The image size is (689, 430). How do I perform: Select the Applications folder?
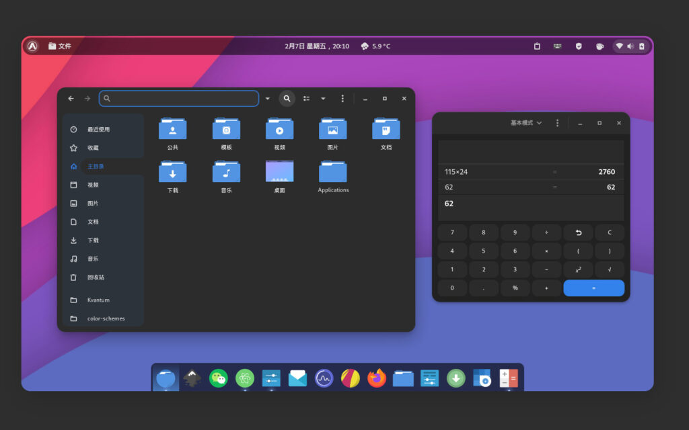pyautogui.click(x=332, y=172)
